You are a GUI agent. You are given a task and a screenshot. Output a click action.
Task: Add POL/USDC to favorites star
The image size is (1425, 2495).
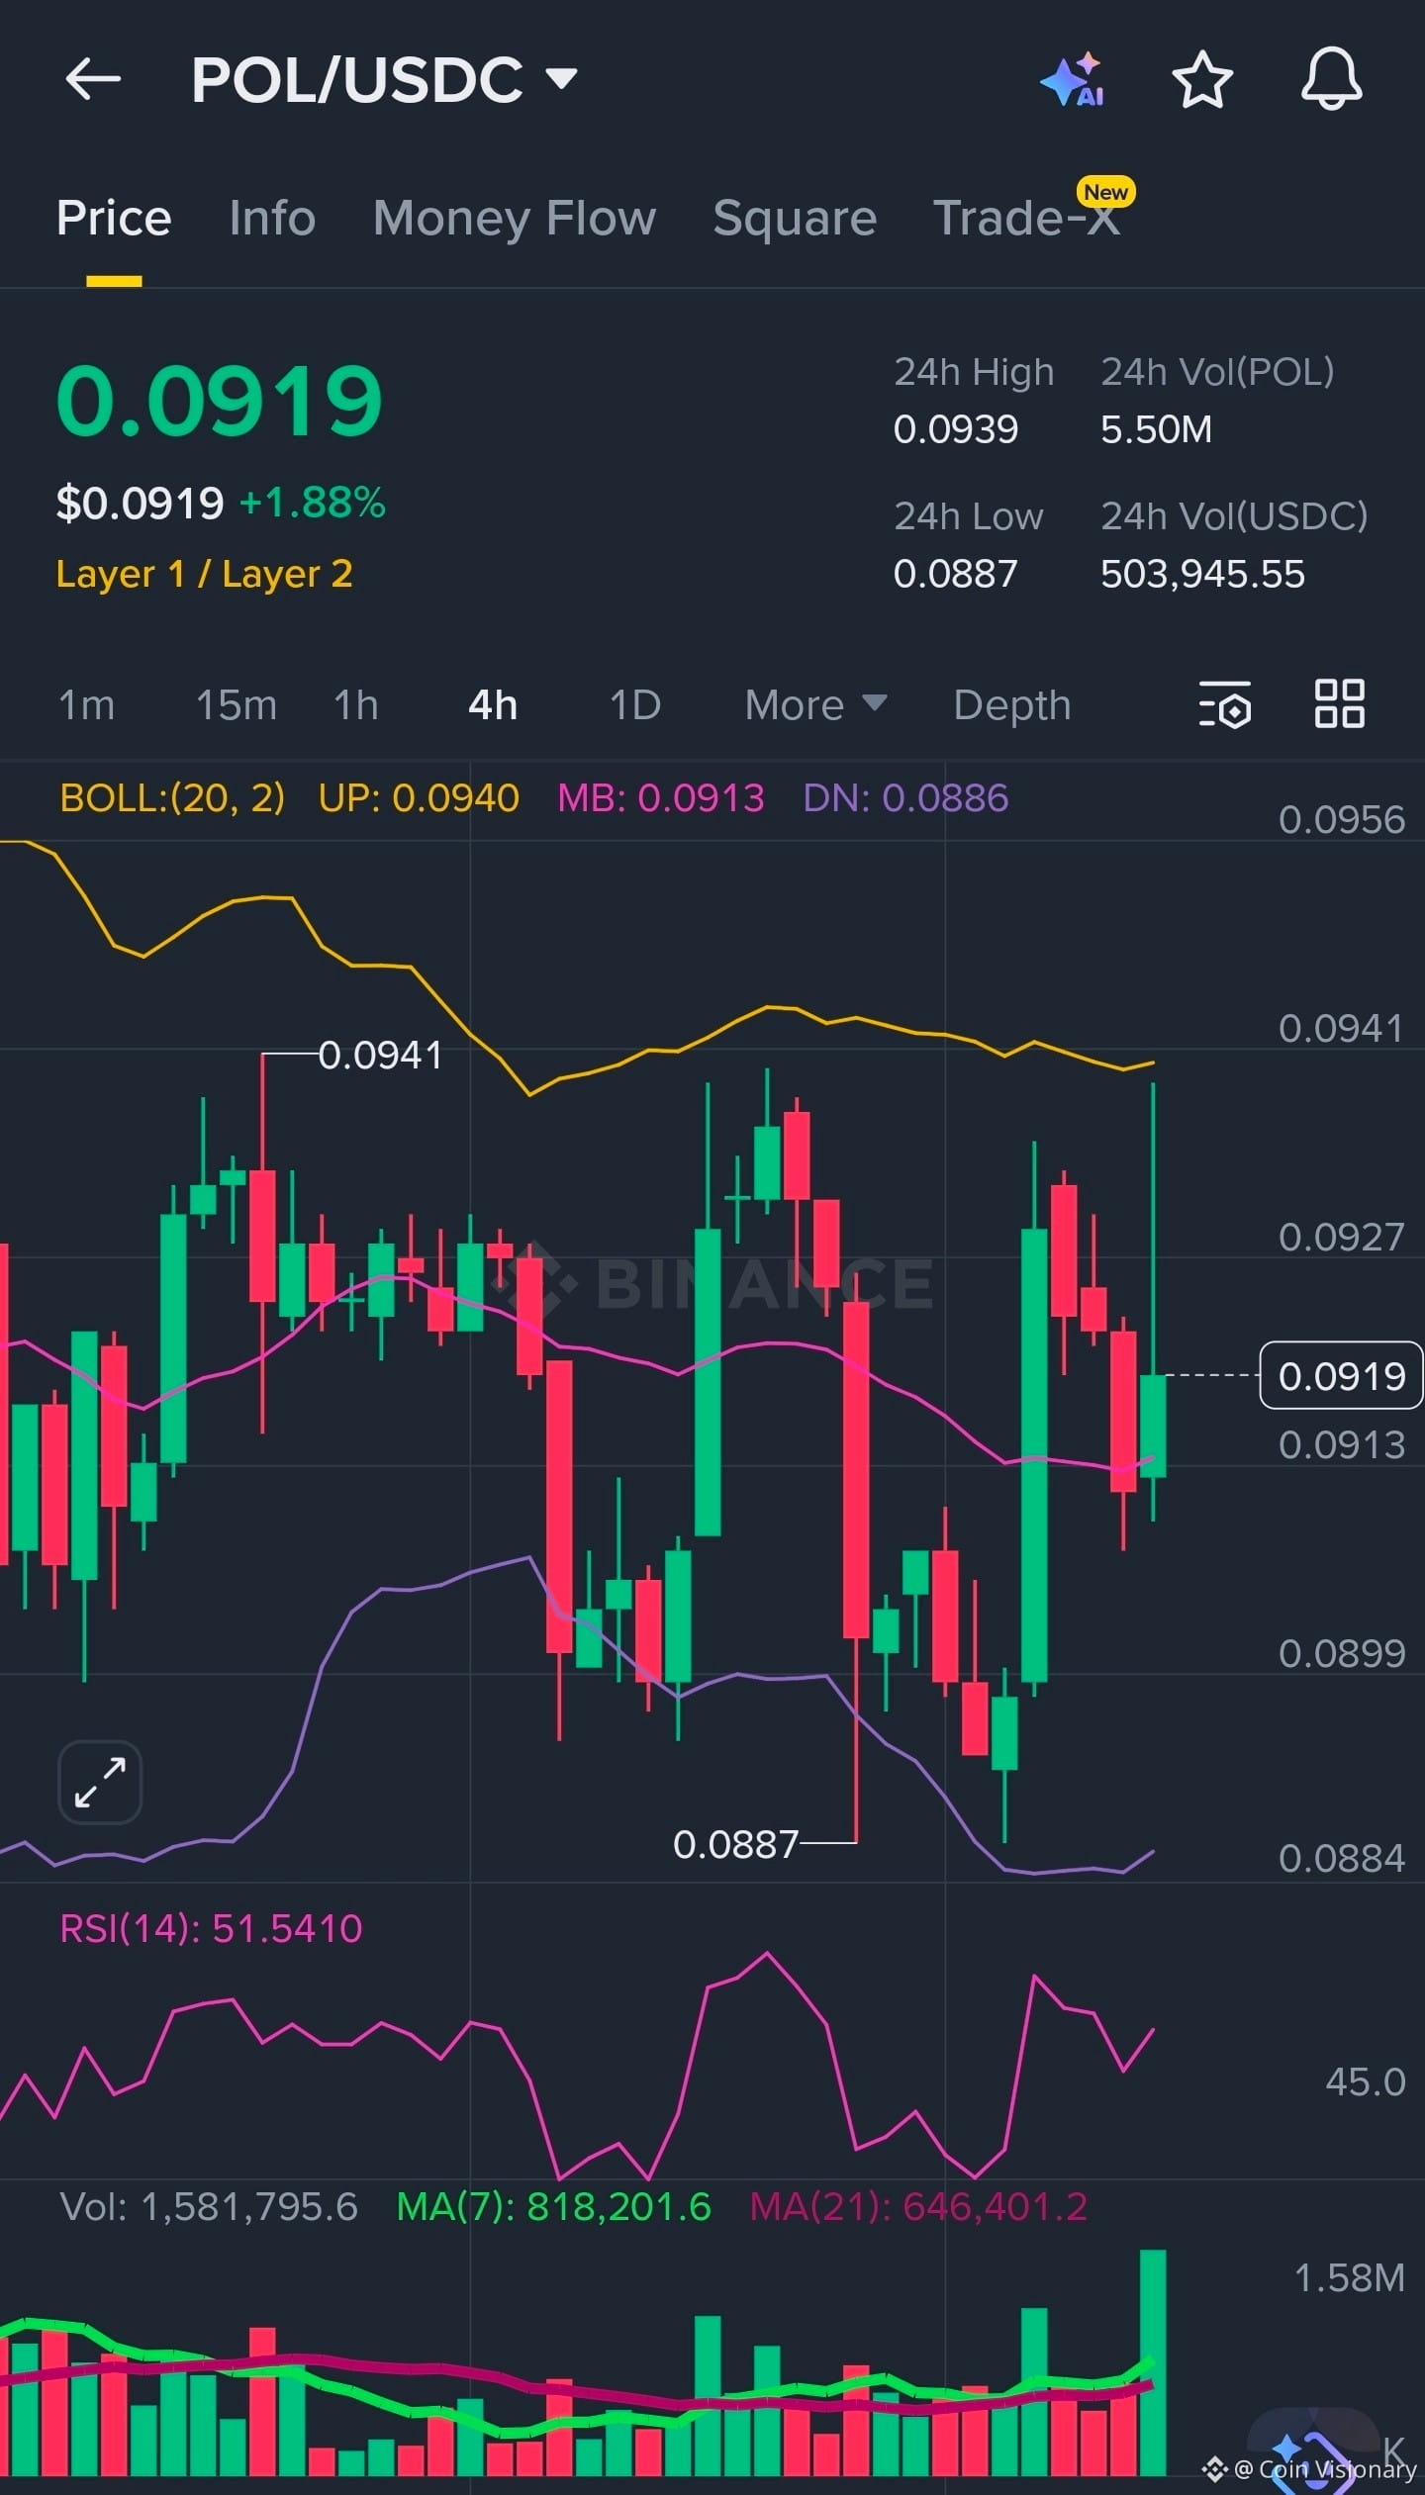coord(1202,79)
